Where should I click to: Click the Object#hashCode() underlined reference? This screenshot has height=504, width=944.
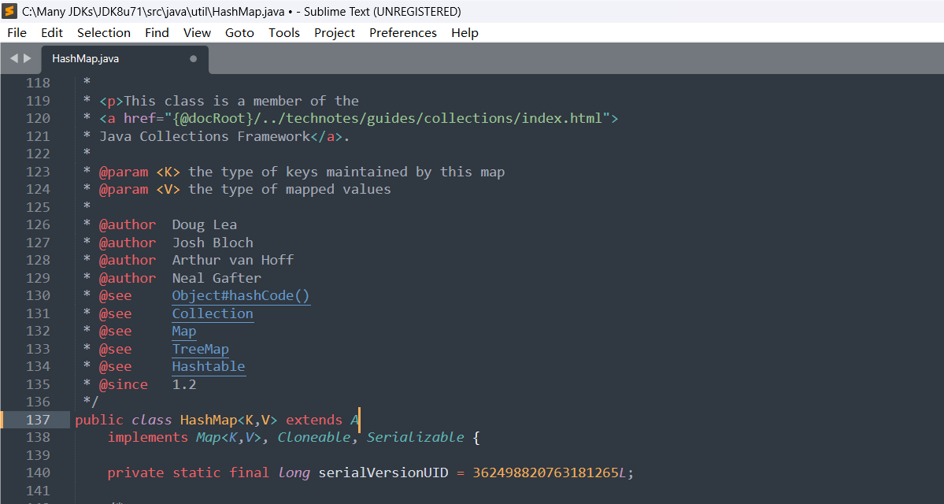pyautogui.click(x=241, y=295)
